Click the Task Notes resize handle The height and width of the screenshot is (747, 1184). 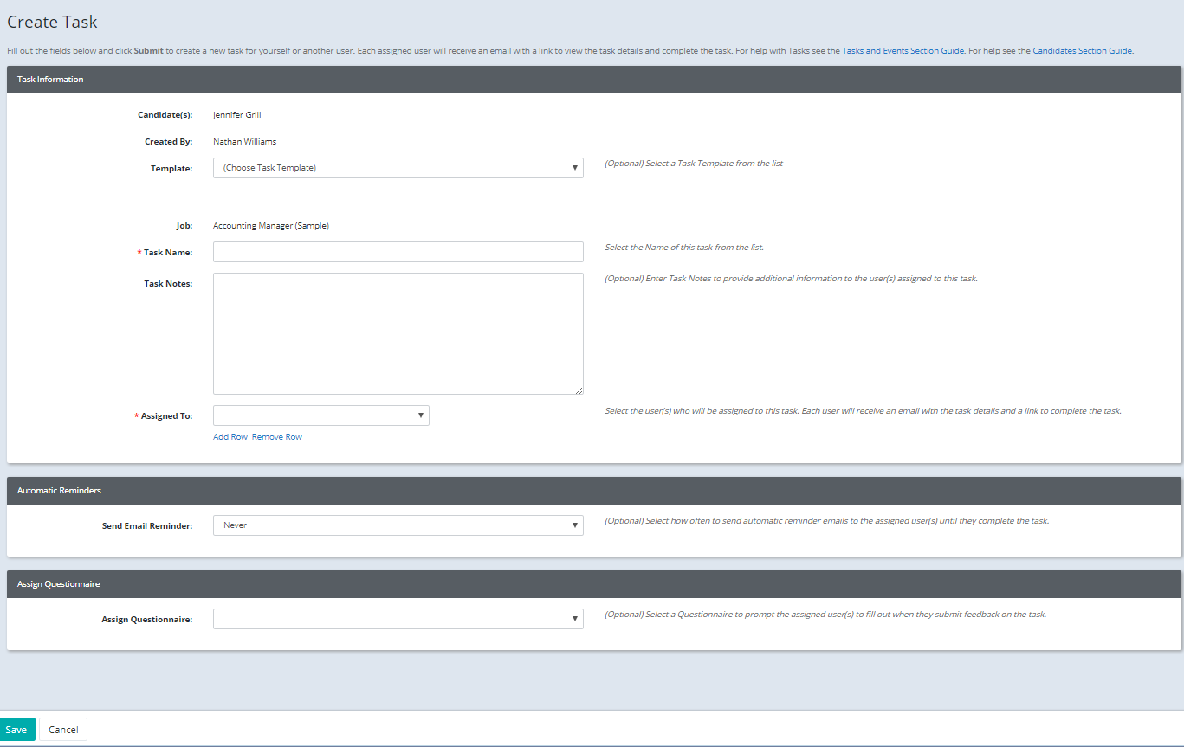[x=579, y=390]
